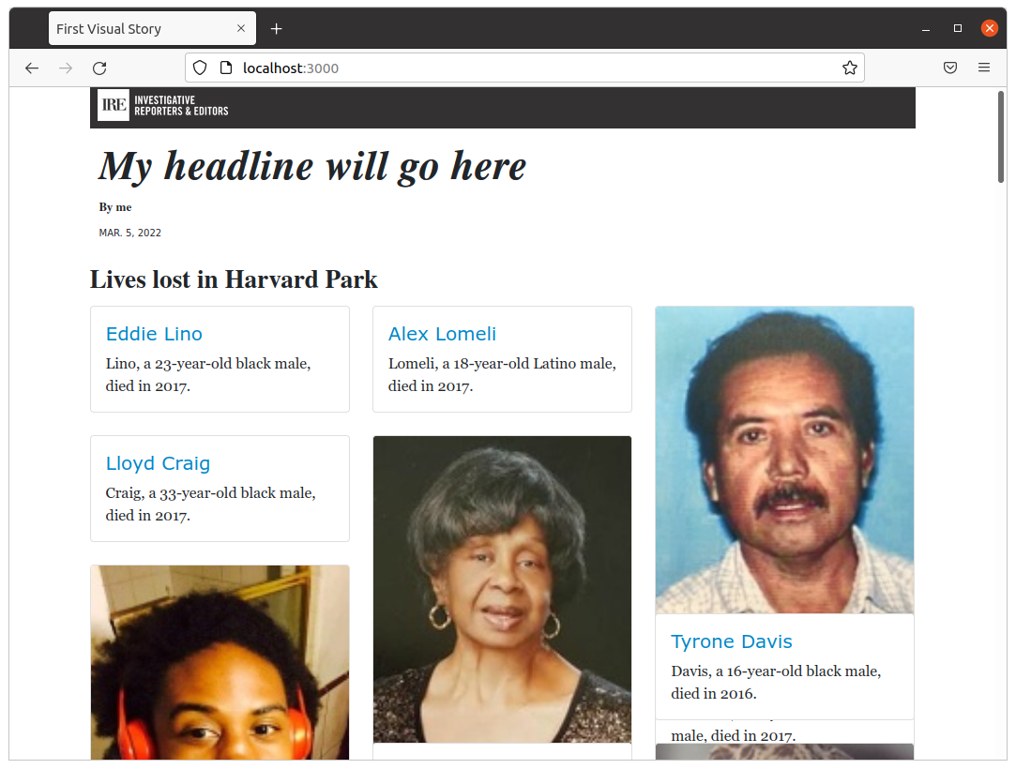Go back to the previous page
This screenshot has width=1016, height=769.
click(x=32, y=68)
